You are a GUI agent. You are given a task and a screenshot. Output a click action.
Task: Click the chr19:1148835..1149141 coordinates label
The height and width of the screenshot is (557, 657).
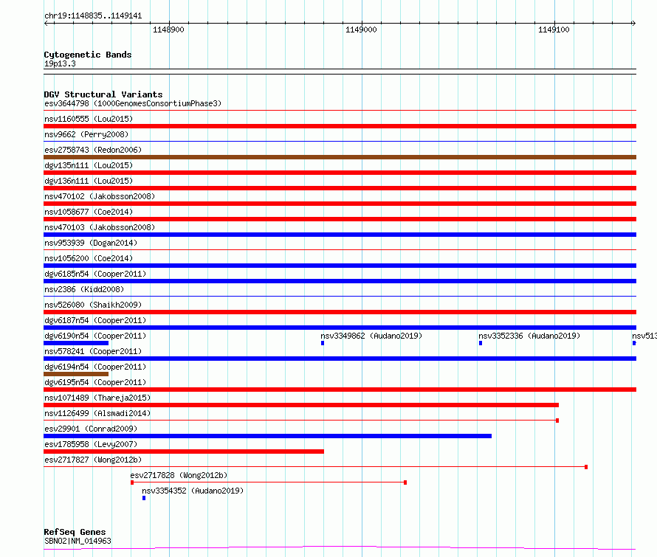tap(93, 16)
